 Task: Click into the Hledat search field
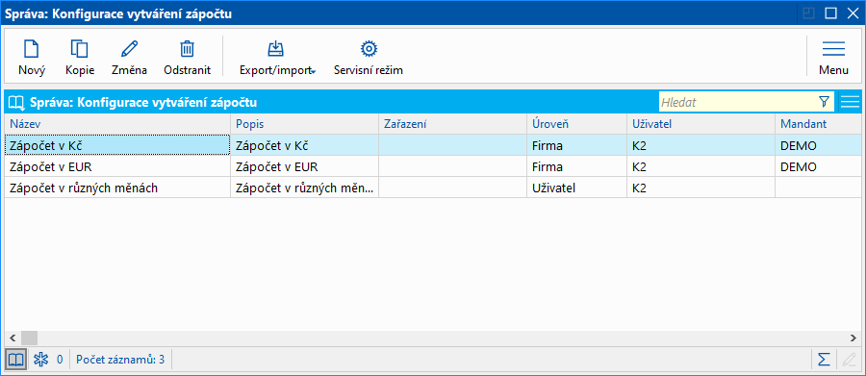click(x=738, y=102)
